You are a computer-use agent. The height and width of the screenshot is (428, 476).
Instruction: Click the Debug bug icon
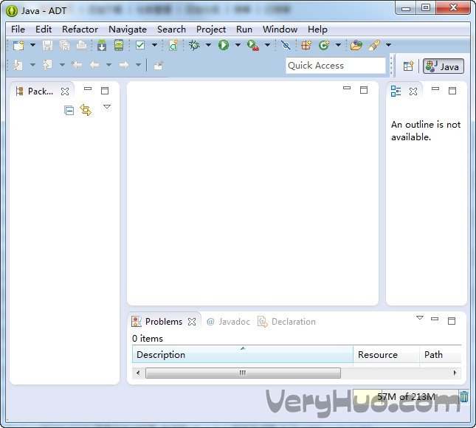(194, 45)
